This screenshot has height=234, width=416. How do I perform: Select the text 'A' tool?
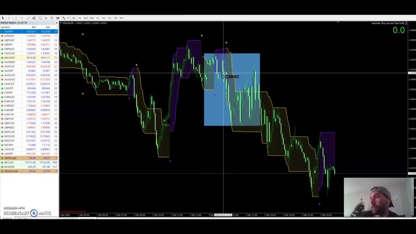[x=46, y=18]
